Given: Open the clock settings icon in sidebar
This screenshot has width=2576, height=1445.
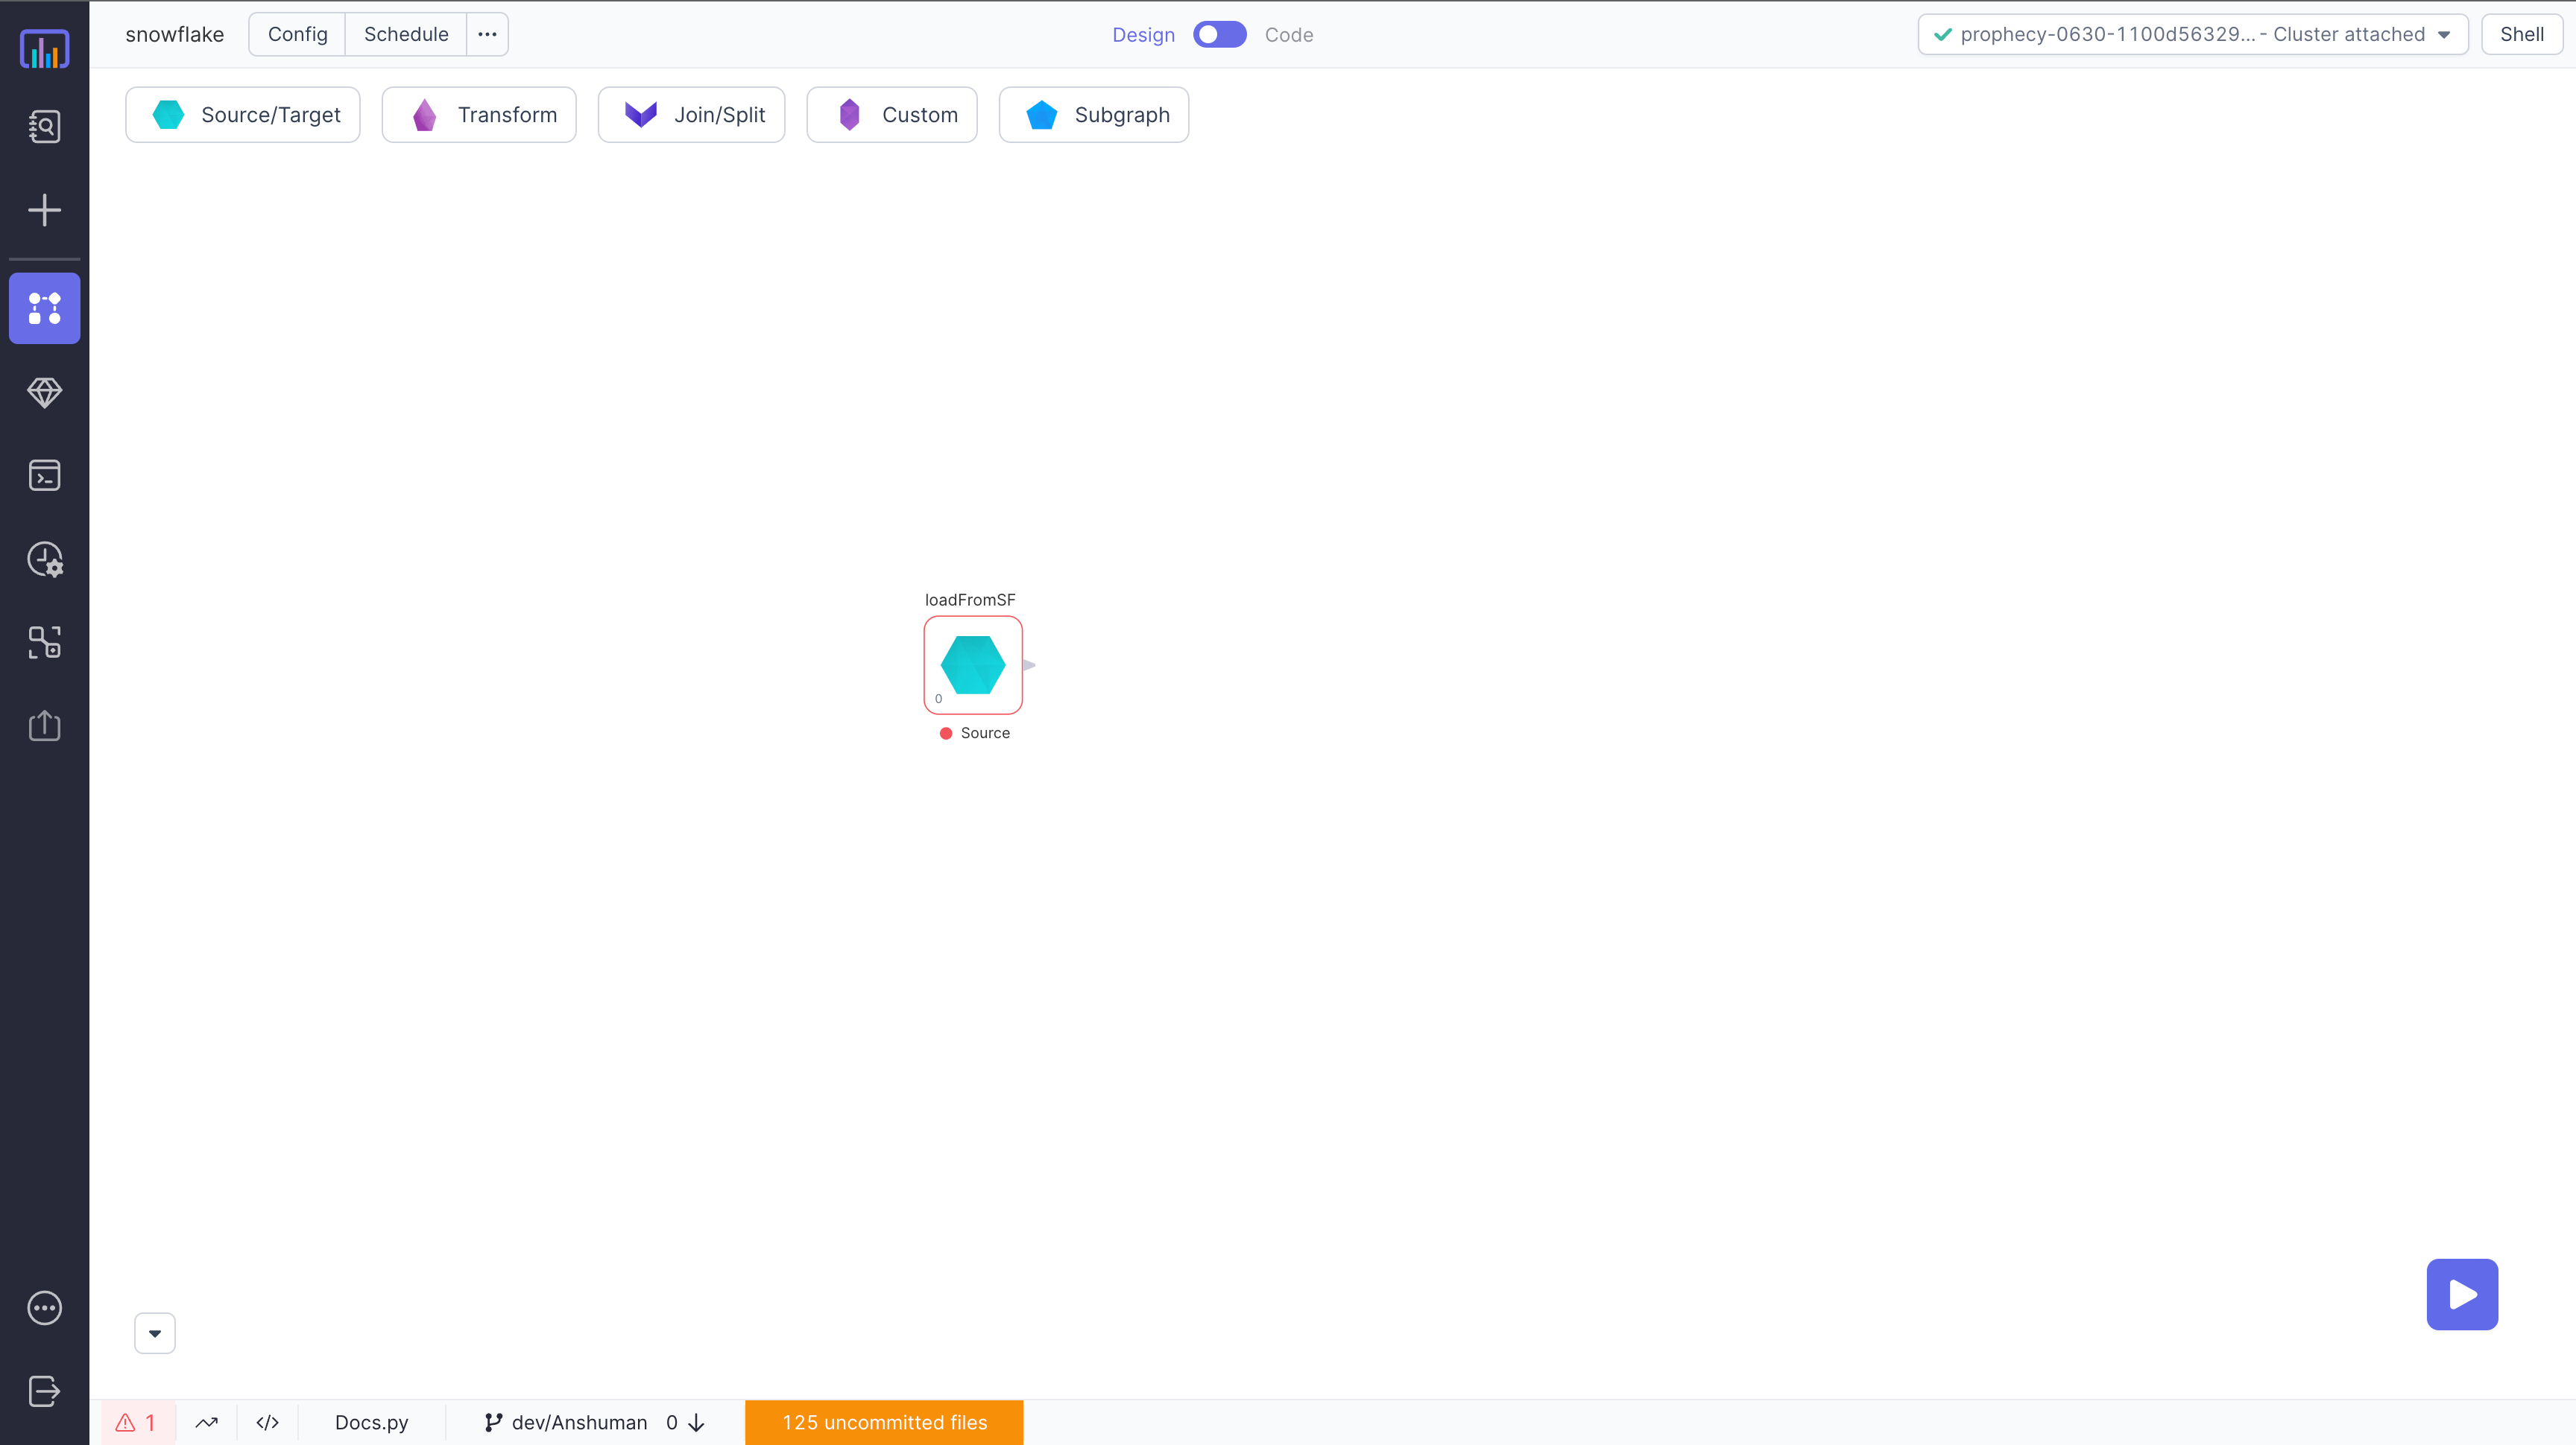Looking at the screenshot, I should coord(44,559).
